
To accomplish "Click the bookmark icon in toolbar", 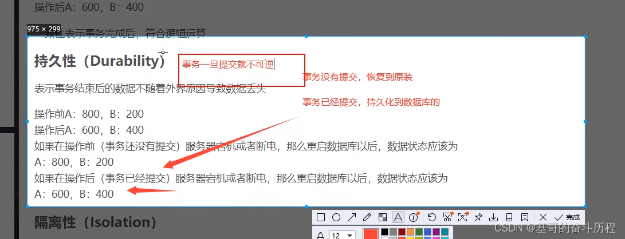I will click(525, 217).
